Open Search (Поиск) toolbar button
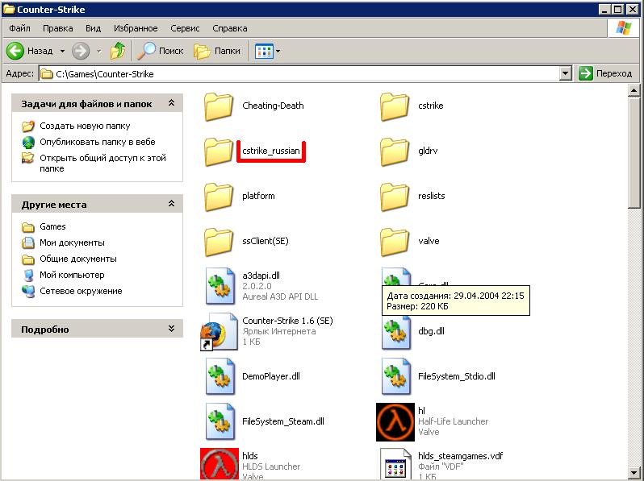The width and height of the screenshot is (644, 481). (161, 51)
